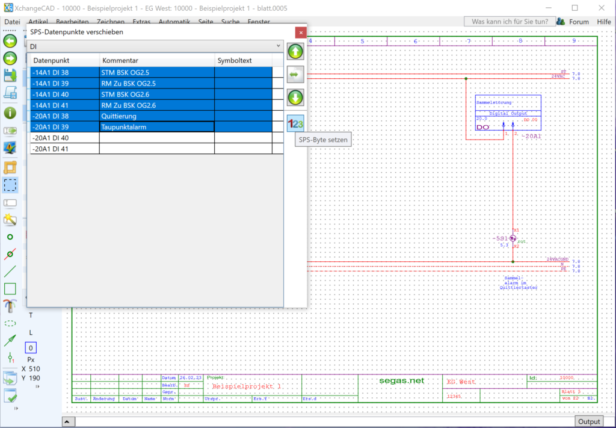This screenshot has height=428, width=616.
Task: Expand the sidebar coordinates overflow arrow
Action: pyautogui.click(x=38, y=386)
